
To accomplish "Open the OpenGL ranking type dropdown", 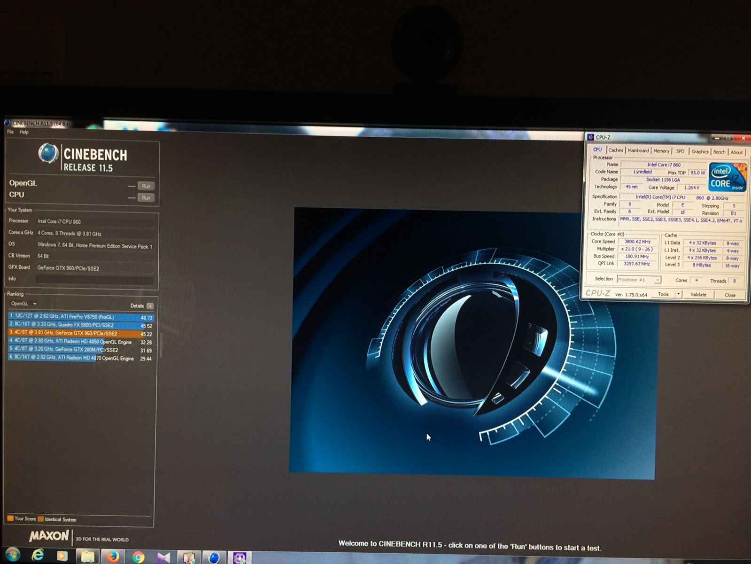I will [23, 304].
